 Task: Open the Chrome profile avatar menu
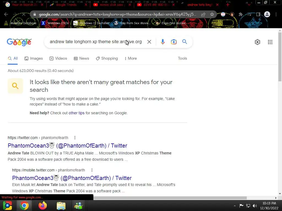coord(267,14)
